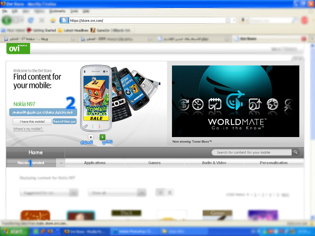Open the GameZer bookmark
Viewport: 315px width, 236px height.
110,30
